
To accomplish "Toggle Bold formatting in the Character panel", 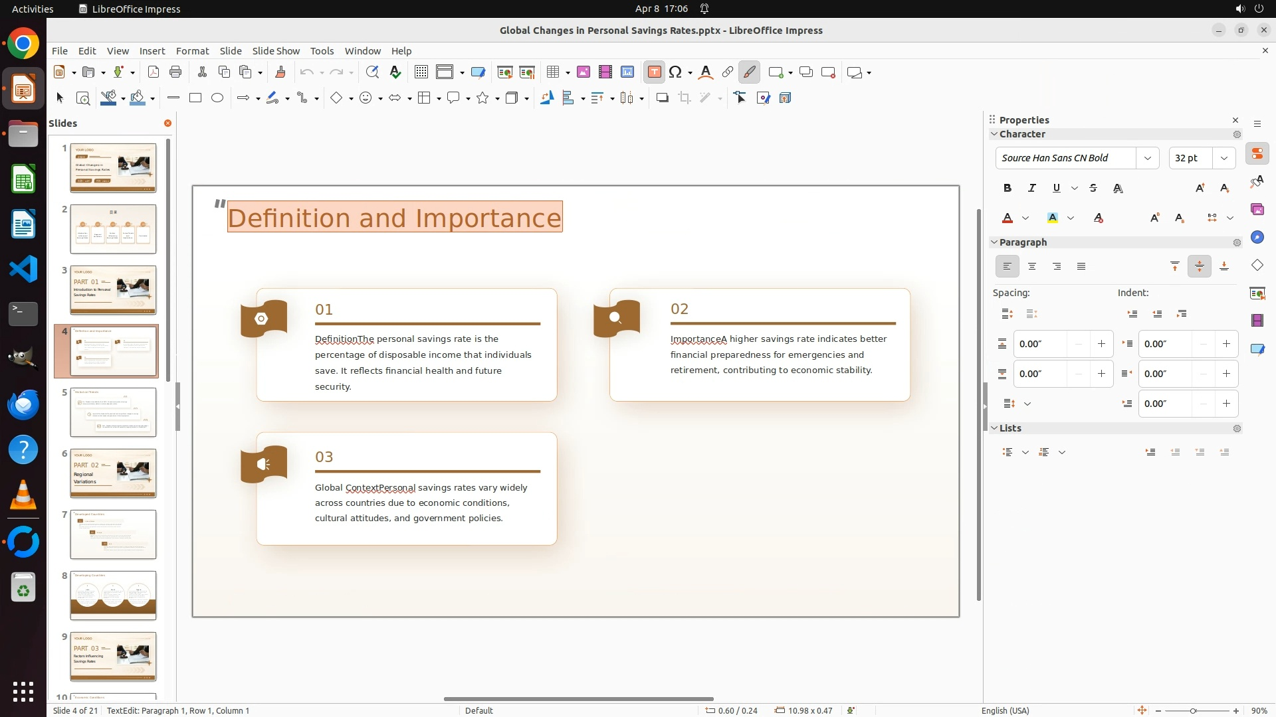I will pos(1008,189).
